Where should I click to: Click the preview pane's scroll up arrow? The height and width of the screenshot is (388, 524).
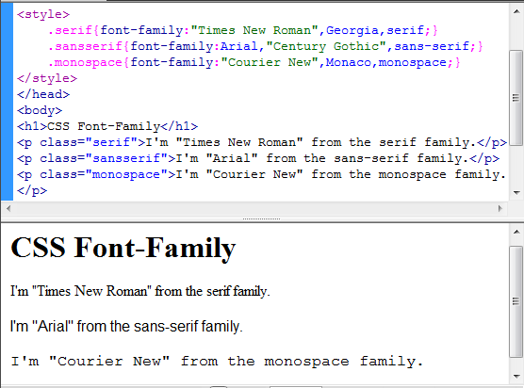coord(516,232)
